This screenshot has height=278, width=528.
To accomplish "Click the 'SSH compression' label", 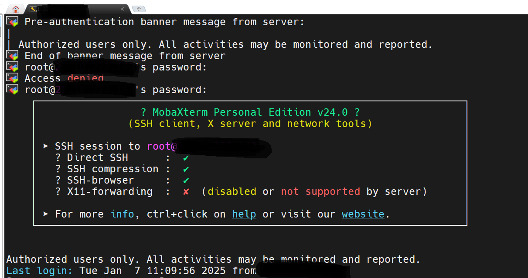I will click(113, 169).
